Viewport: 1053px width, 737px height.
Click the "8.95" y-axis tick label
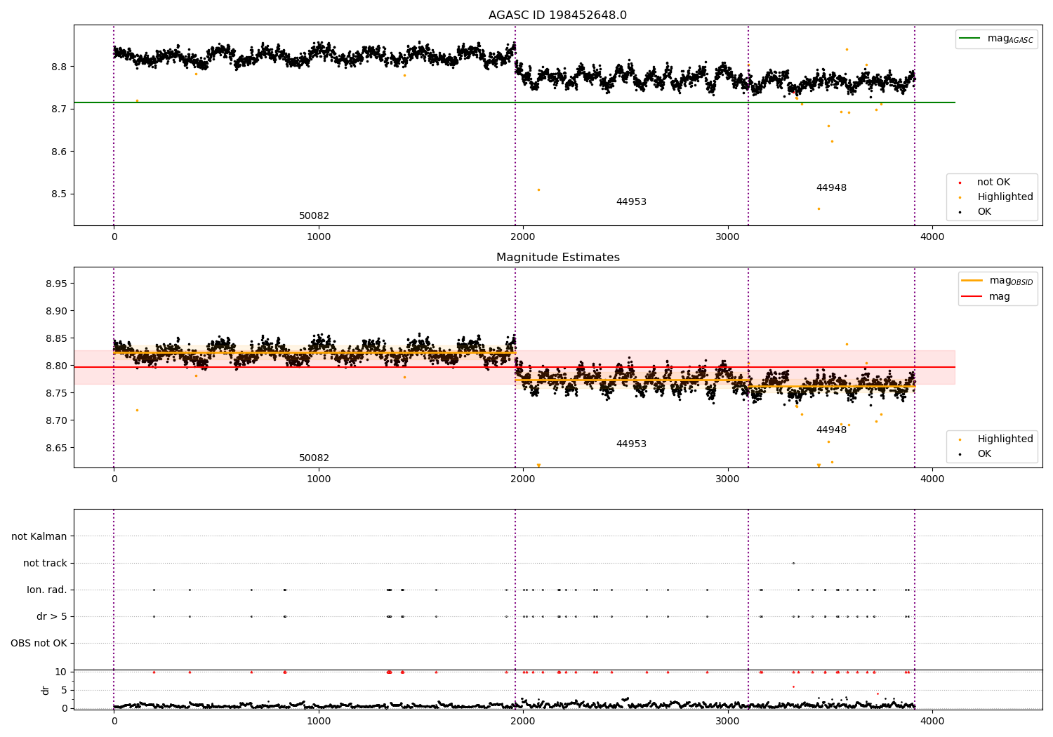click(x=55, y=284)
